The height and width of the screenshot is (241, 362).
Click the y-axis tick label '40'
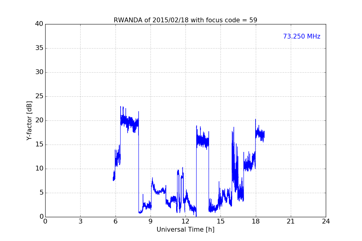click(x=39, y=24)
